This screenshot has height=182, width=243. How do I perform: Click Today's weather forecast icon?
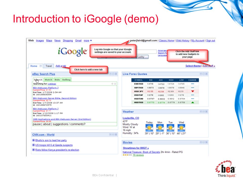click(x=149, y=128)
